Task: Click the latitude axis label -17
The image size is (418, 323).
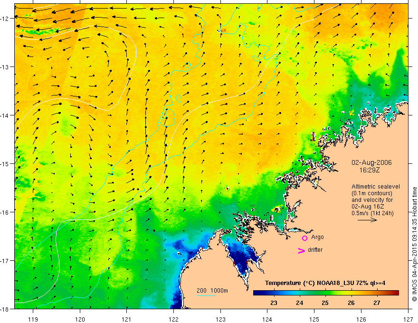Action: click(x=5, y=261)
